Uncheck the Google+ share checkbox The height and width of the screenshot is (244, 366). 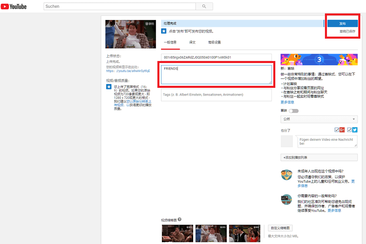coord(337,130)
